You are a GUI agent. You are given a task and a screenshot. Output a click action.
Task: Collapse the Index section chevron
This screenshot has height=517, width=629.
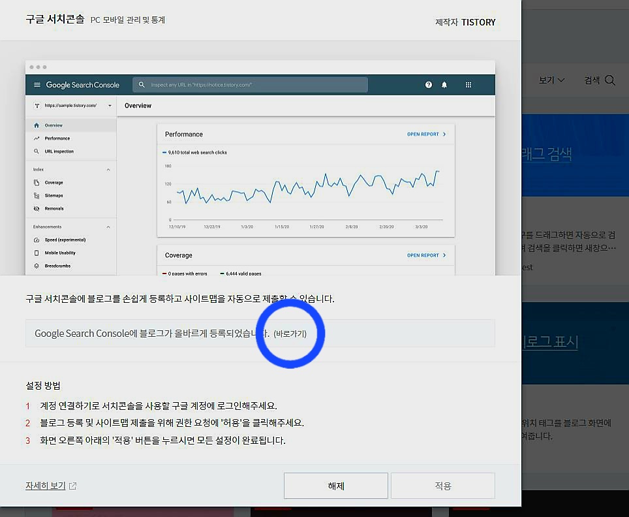point(108,170)
